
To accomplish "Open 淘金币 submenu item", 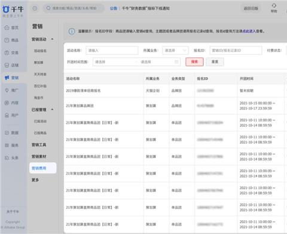I will (x=38, y=98).
